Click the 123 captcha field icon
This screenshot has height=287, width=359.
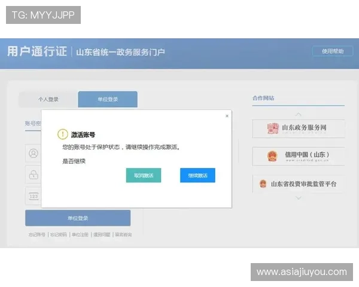pos(34,196)
